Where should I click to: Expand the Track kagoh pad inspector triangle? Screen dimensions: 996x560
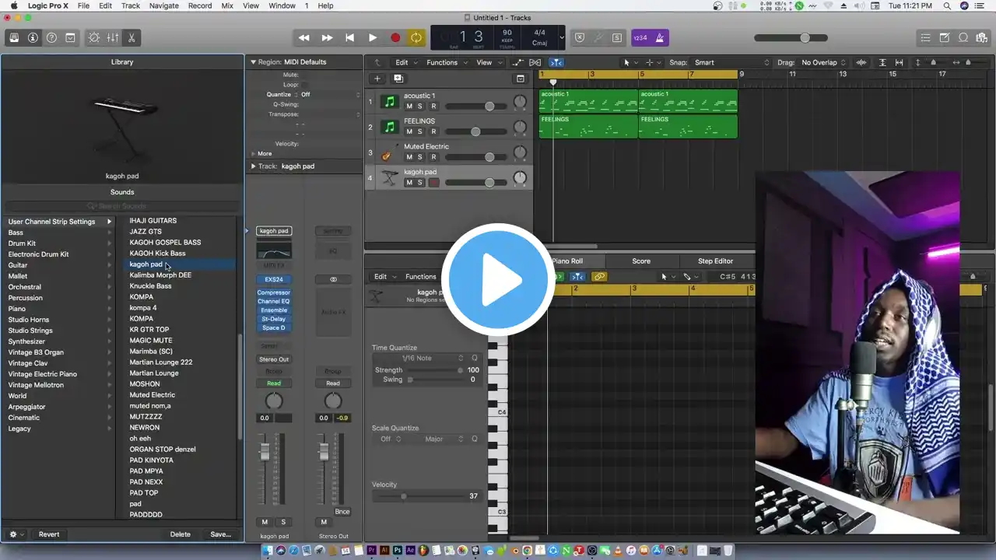point(253,166)
